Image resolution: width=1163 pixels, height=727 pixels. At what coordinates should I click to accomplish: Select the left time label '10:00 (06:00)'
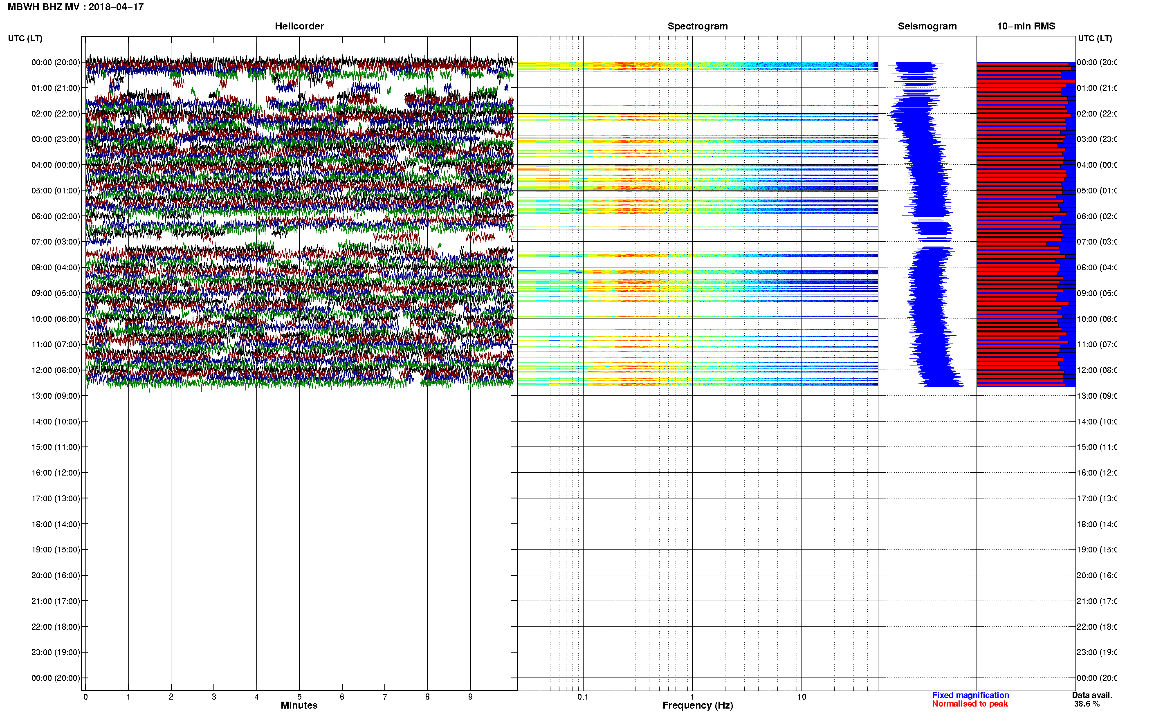click(56, 319)
